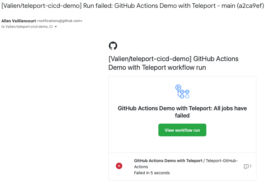Click the Valien/teleport-cicd-demo recipient

[27, 27]
